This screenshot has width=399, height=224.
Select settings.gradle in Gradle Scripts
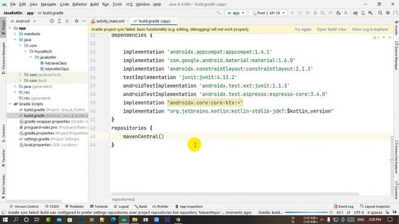point(49,139)
